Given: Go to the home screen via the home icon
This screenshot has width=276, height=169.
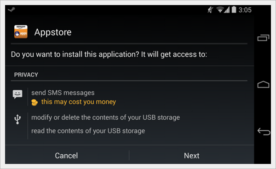Looking at the screenshot, I should 263,84.
